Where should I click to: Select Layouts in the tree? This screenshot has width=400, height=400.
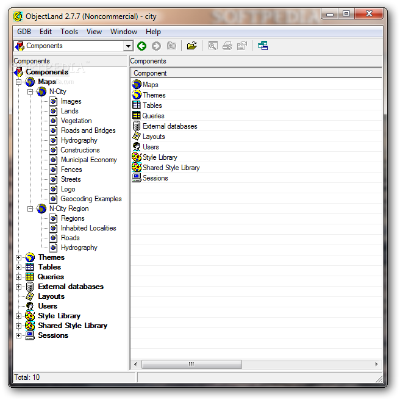(x=51, y=296)
